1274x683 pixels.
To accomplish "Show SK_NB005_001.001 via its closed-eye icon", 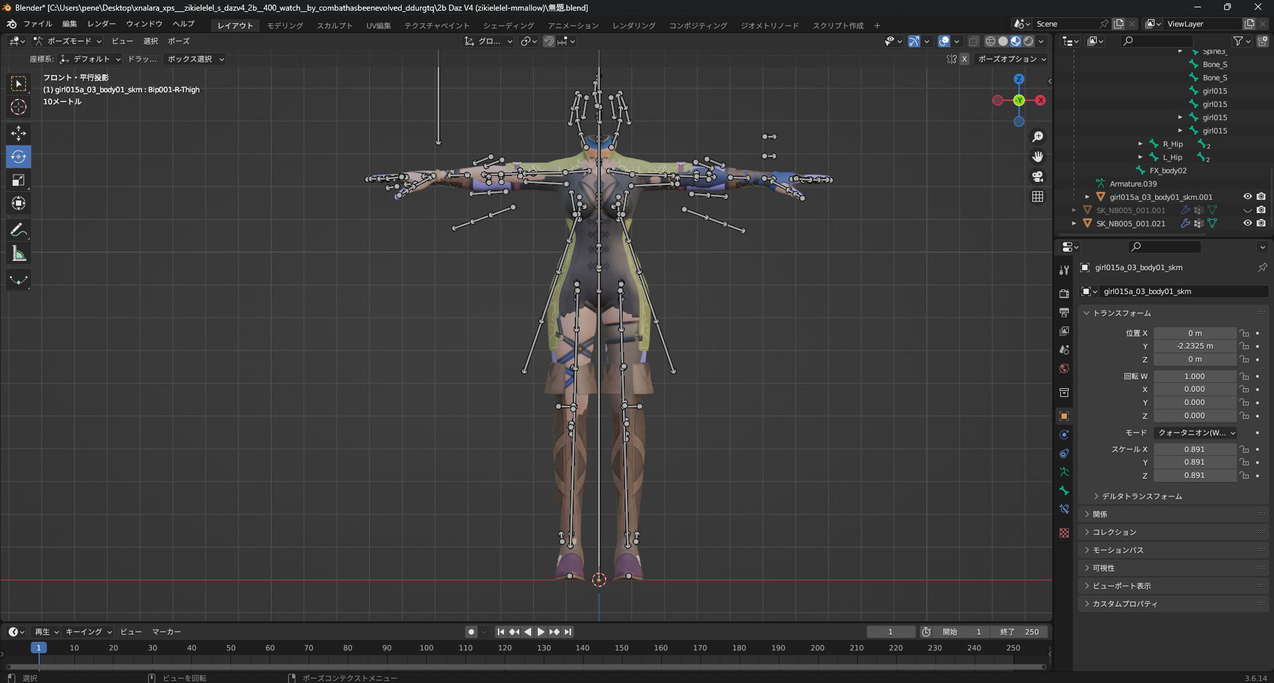I will 1247,210.
